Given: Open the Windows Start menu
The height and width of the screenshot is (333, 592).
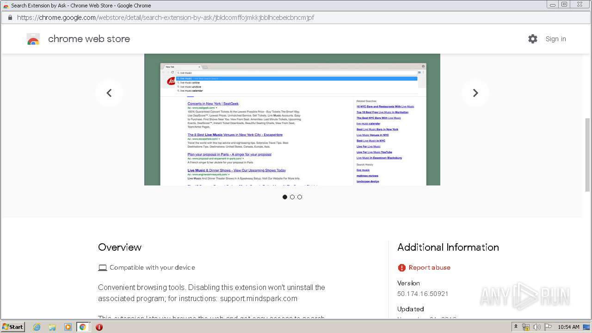Looking at the screenshot, I should coord(12,327).
